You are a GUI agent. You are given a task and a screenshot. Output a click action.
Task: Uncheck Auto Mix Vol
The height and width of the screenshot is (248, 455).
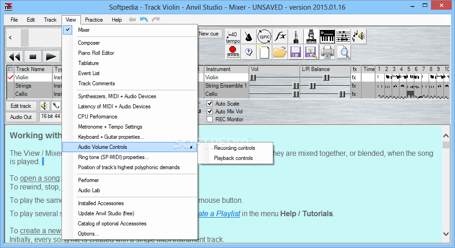click(209, 112)
